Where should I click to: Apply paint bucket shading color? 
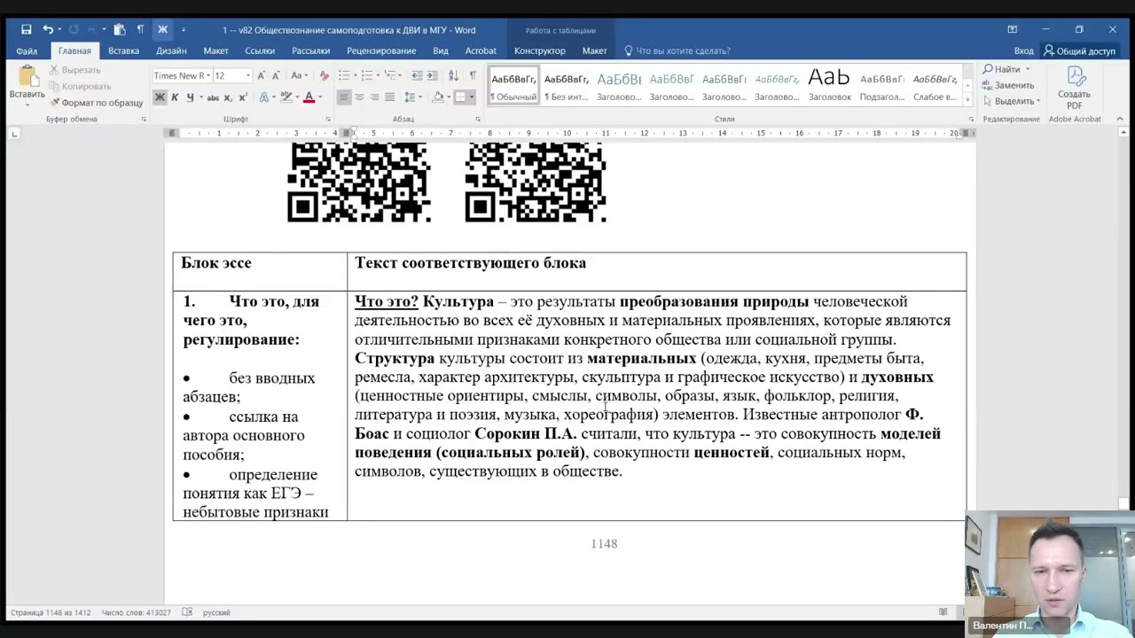click(x=437, y=97)
